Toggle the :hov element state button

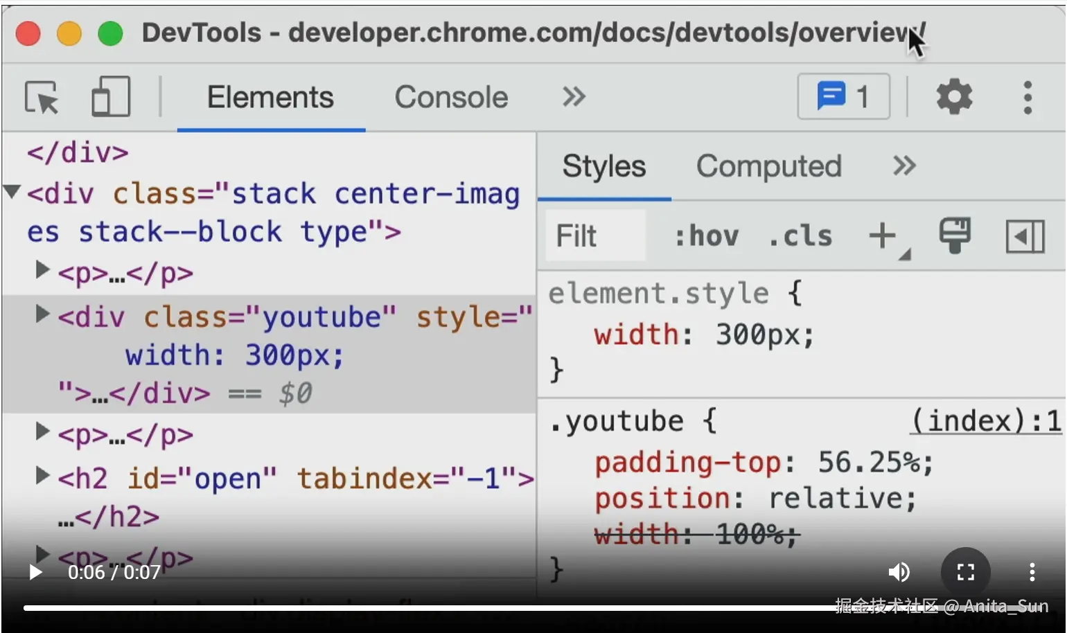[706, 236]
